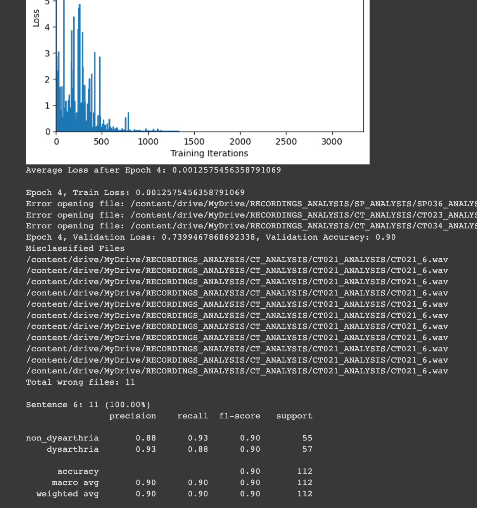Click the 'precision' column header
The image size is (477, 508).
pyautogui.click(x=133, y=416)
